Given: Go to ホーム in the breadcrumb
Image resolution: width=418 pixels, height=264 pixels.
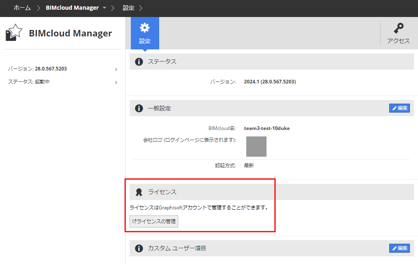Looking at the screenshot, I should (22, 8).
